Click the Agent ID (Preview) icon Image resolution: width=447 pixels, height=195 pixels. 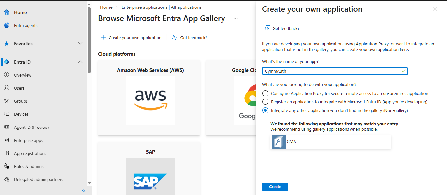(7, 127)
